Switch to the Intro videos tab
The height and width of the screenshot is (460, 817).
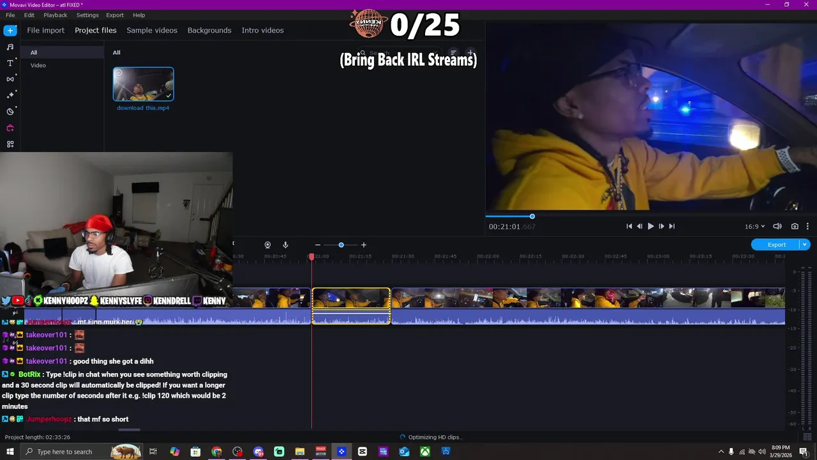[262, 30]
